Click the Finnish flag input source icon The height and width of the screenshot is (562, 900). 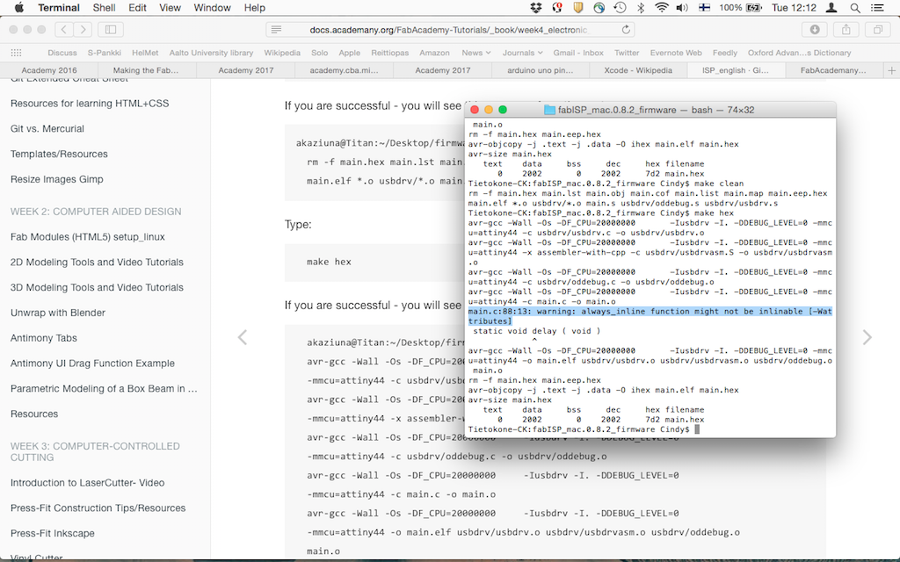[704, 7]
